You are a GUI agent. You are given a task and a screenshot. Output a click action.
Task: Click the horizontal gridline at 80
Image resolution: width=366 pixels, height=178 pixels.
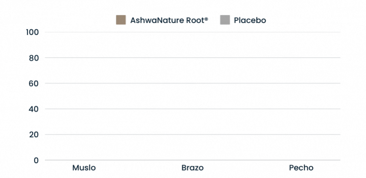192,58
